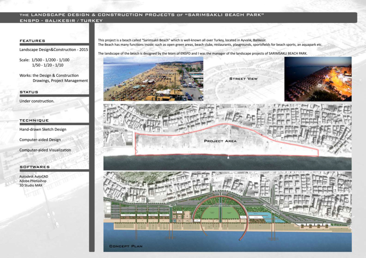Click the "Features" section heading

[32, 41]
